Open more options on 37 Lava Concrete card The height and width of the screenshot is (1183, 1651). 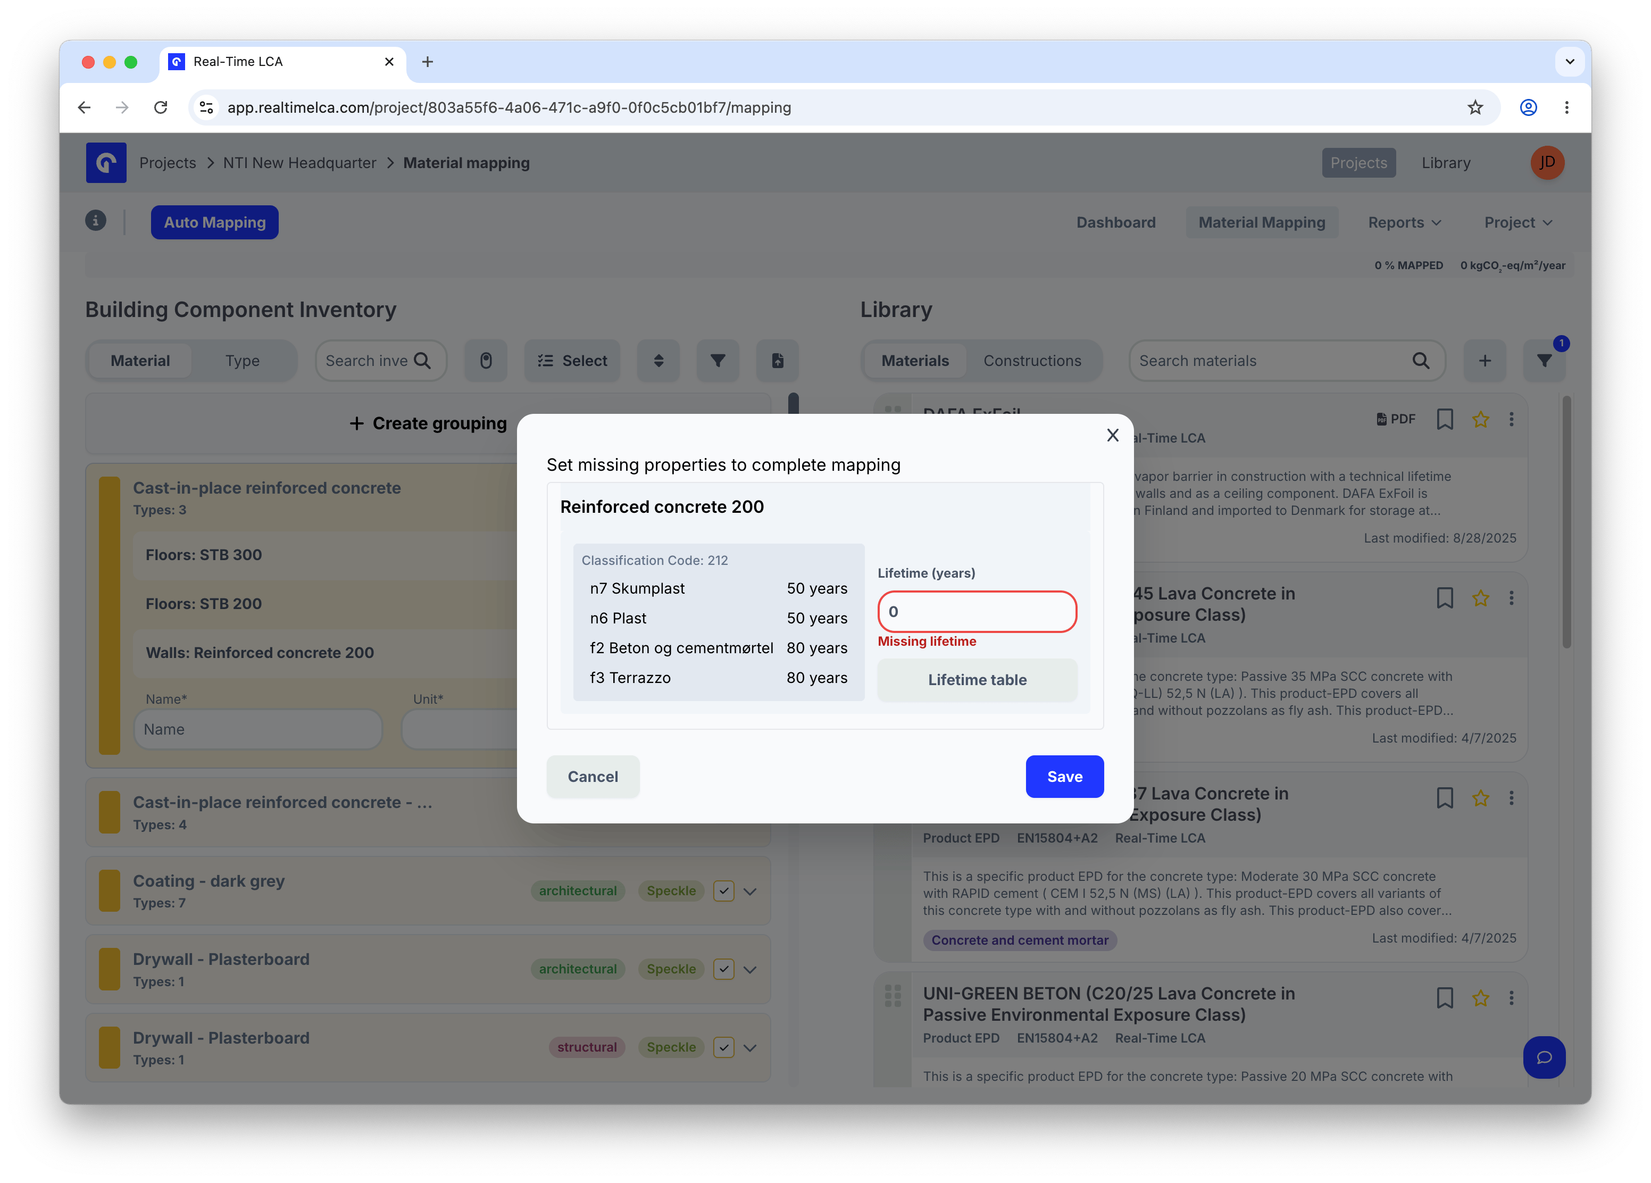point(1511,798)
